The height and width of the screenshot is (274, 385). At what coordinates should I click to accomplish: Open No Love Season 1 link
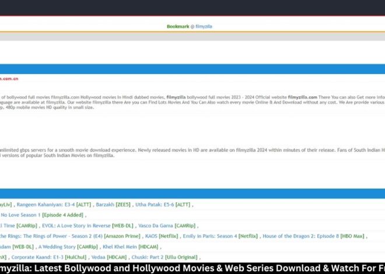(20, 215)
